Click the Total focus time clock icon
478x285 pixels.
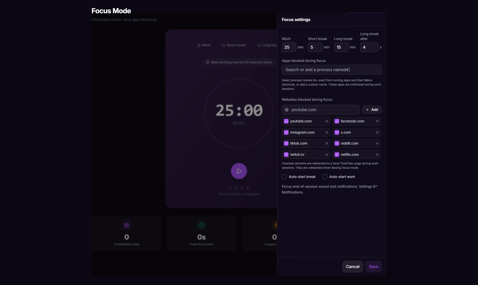(202, 225)
